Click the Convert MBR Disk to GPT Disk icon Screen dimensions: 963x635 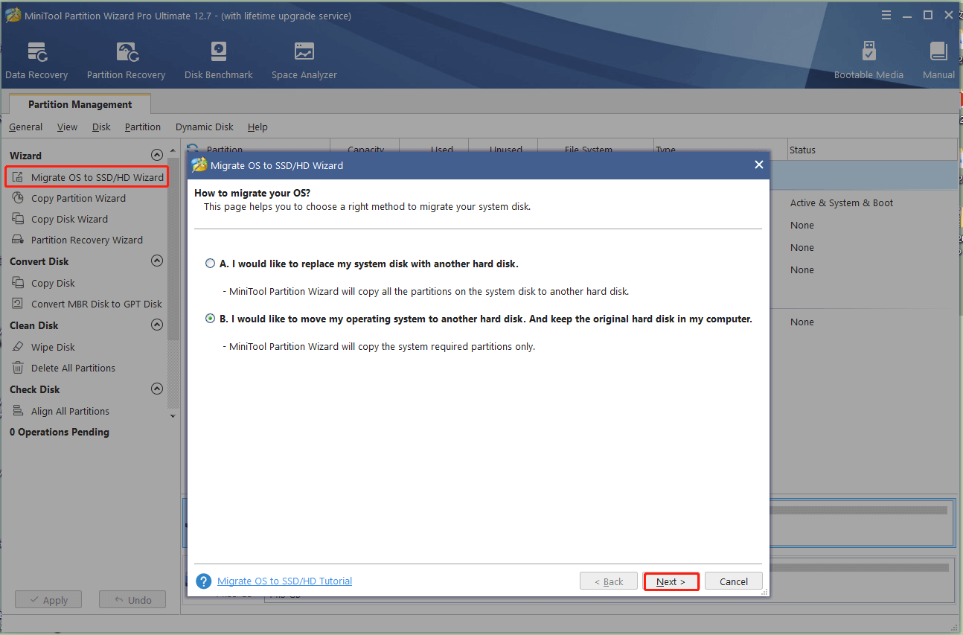(x=18, y=304)
